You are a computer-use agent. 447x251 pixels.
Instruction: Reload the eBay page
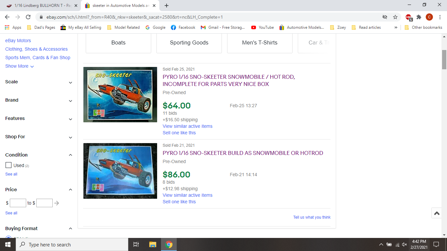point(28,17)
